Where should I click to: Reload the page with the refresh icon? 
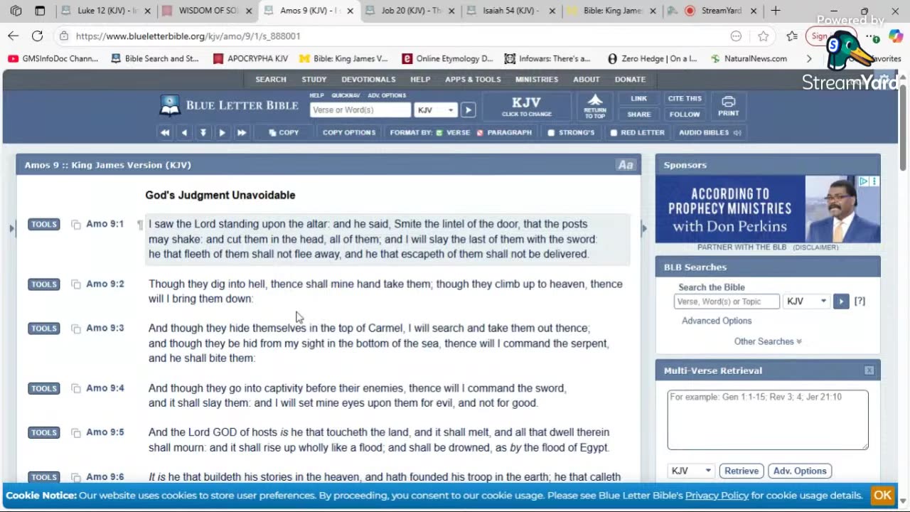37,36
